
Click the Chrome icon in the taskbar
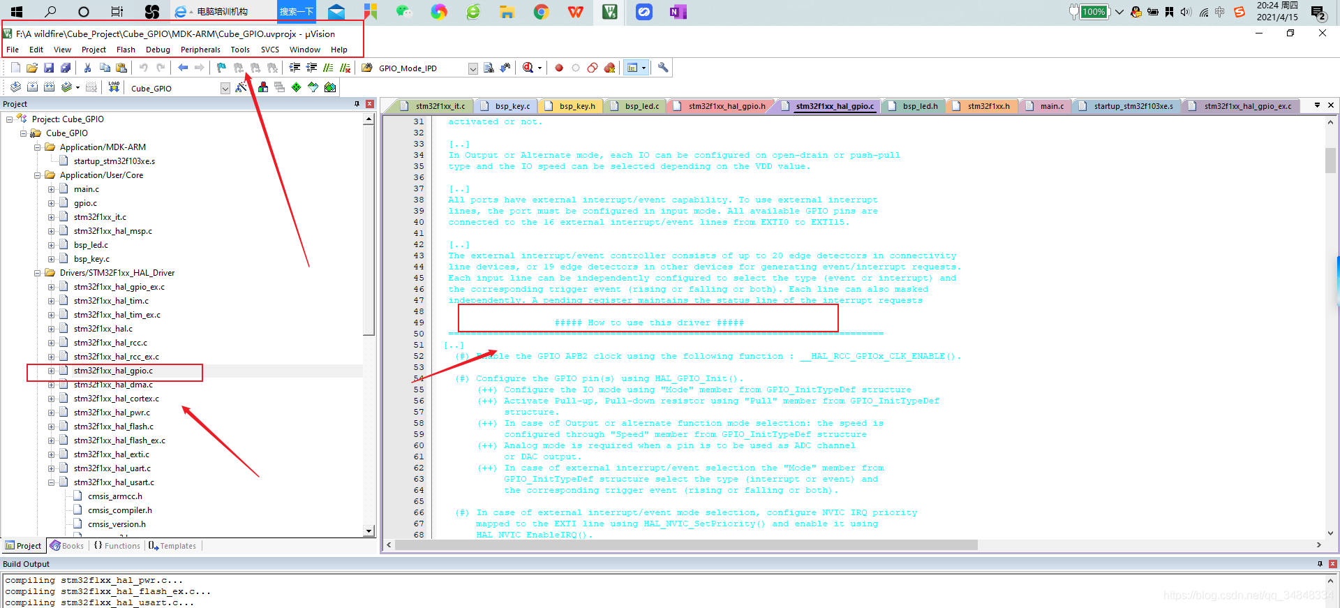(542, 12)
